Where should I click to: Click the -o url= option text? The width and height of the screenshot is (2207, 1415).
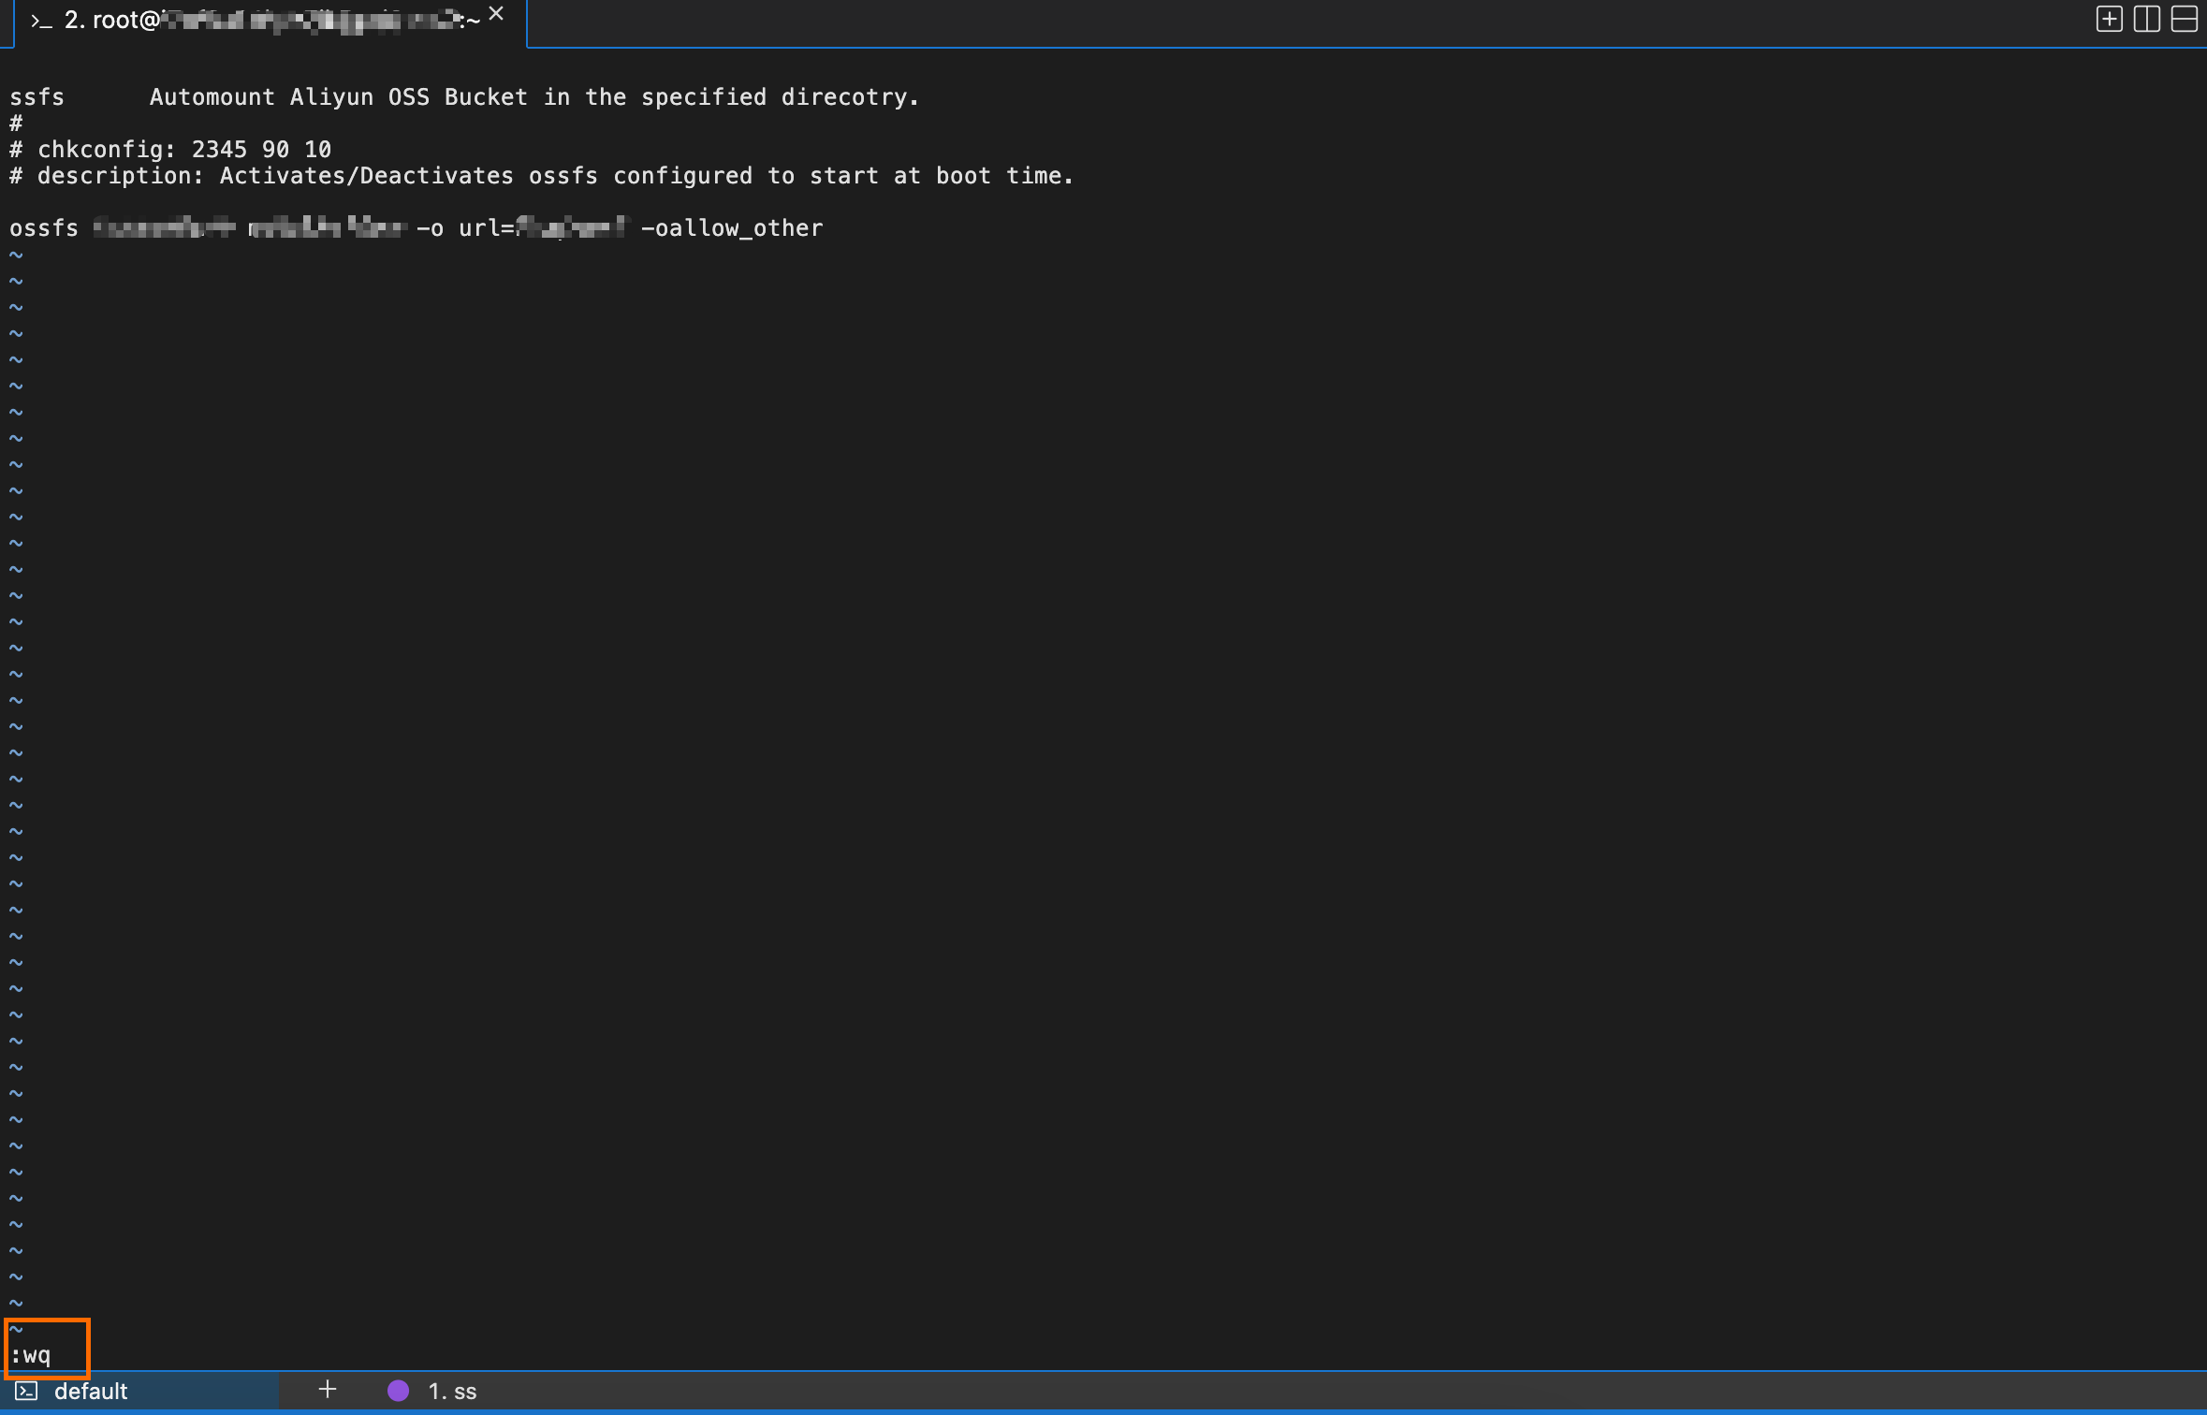[465, 228]
